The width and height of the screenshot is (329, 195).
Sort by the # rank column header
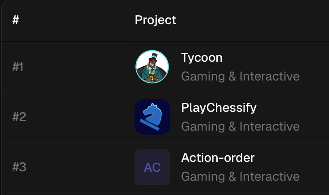tap(16, 20)
